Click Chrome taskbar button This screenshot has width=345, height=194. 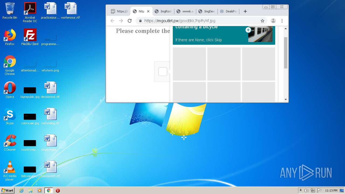click(x=49, y=190)
